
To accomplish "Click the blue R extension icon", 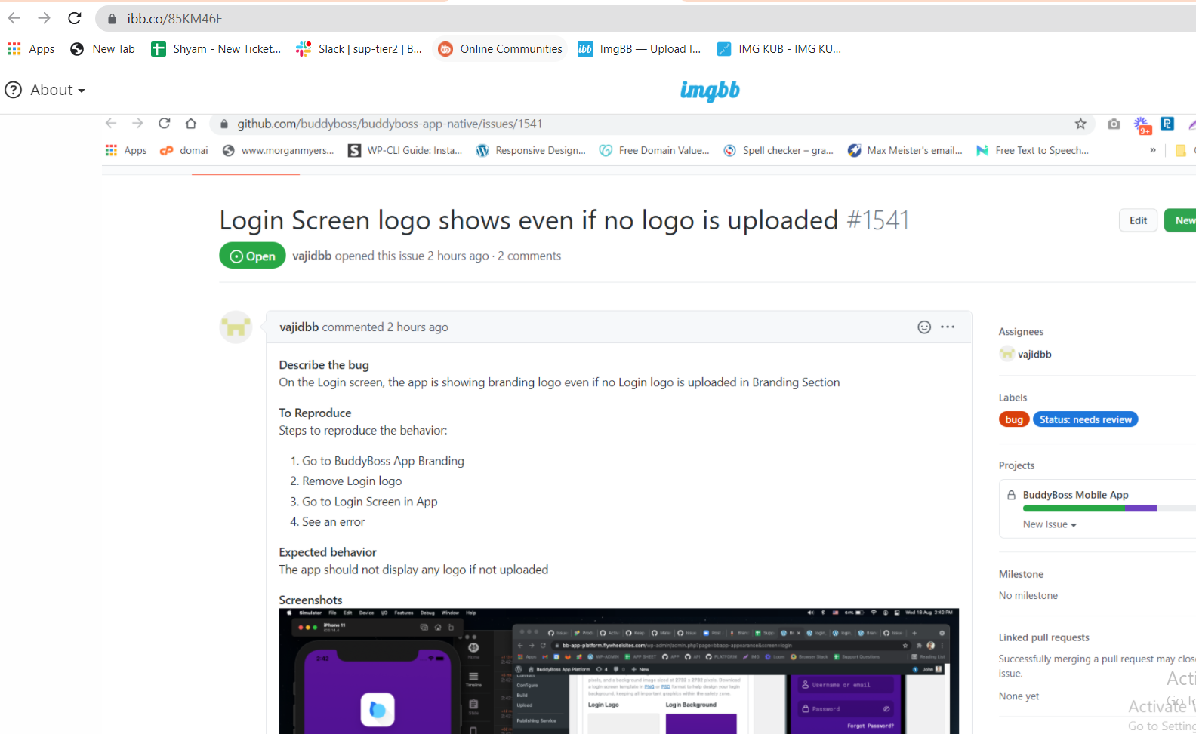I will click(x=1167, y=124).
